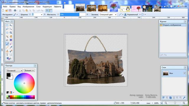189x106 pixels.
Task: Select the Zoom magnifier tool
Action: tap(11, 33)
